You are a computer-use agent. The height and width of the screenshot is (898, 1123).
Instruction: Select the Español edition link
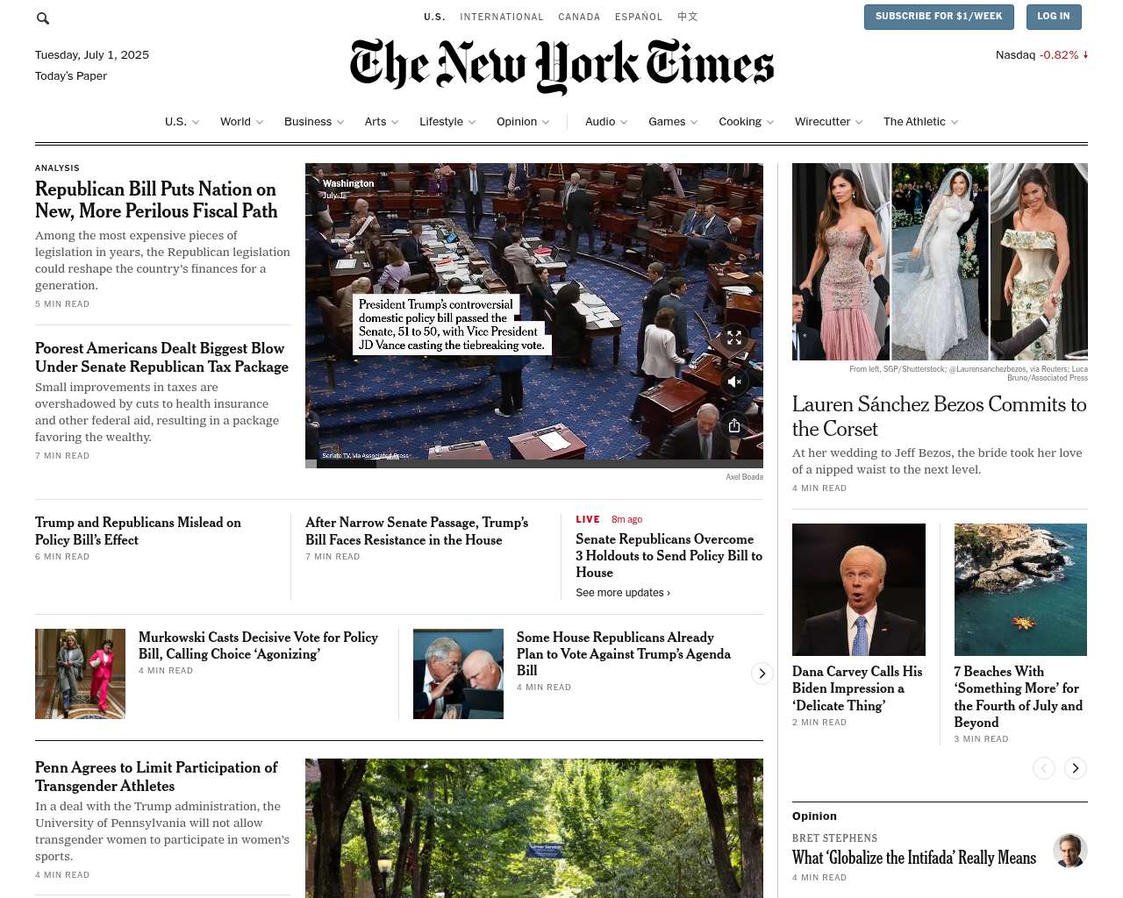[x=639, y=17]
